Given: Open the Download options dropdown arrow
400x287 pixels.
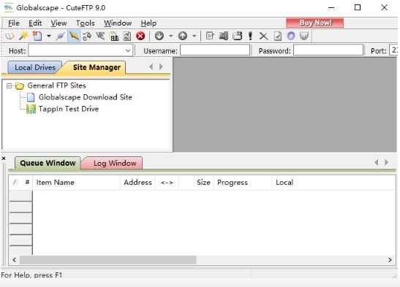Looking at the screenshot, I should tap(170, 37).
